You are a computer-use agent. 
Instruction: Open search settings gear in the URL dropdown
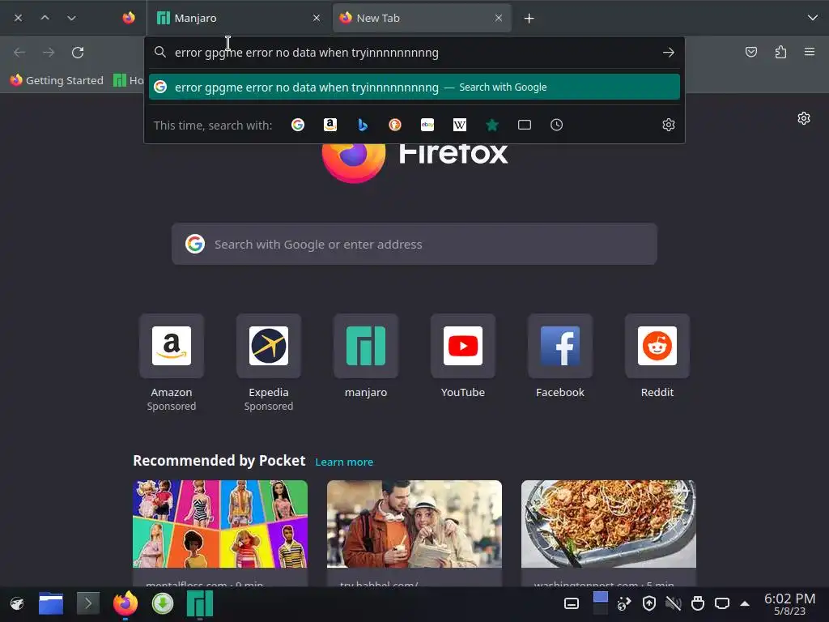point(668,125)
